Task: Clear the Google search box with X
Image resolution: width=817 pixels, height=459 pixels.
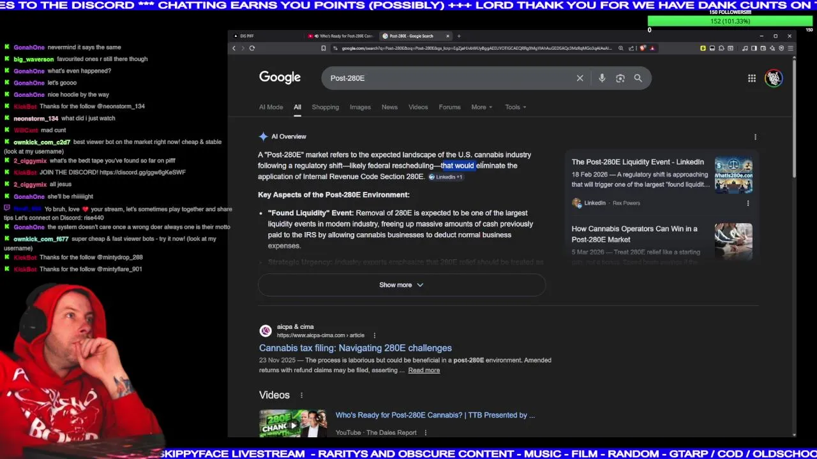Action: tap(580, 78)
